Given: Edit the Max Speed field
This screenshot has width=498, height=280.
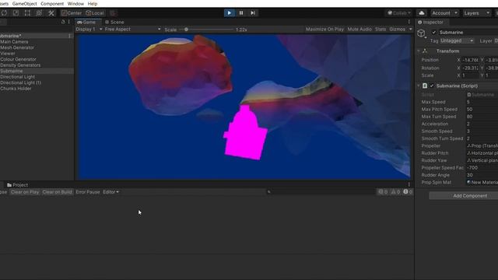Looking at the screenshot, I should tap(482, 102).
